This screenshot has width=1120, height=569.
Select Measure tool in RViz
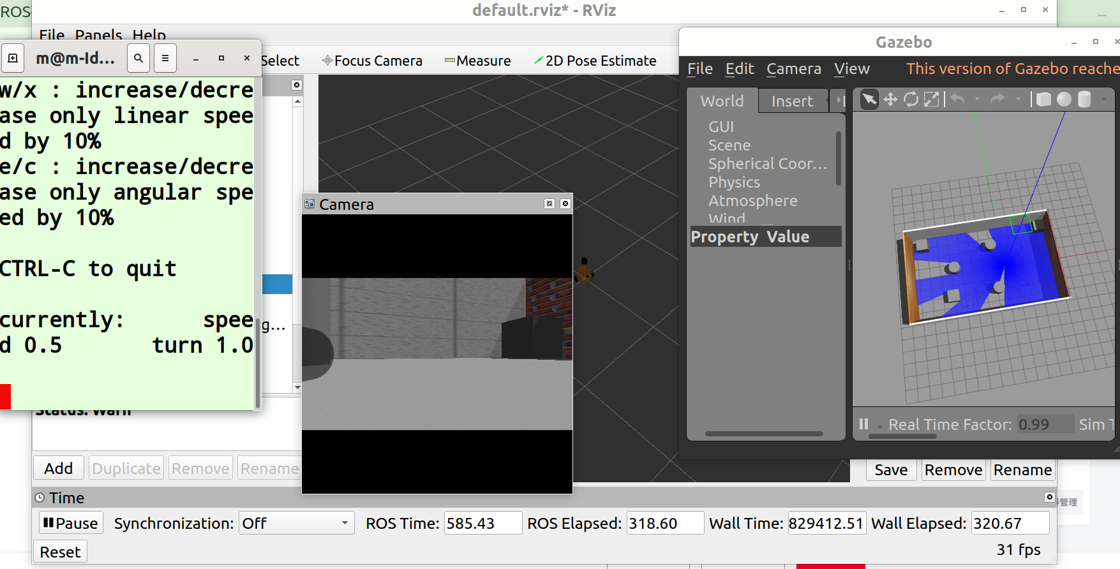pos(477,61)
